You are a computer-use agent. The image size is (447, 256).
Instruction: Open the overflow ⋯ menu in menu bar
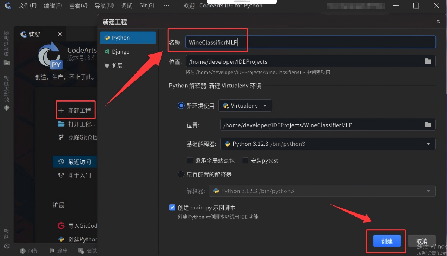[166, 6]
